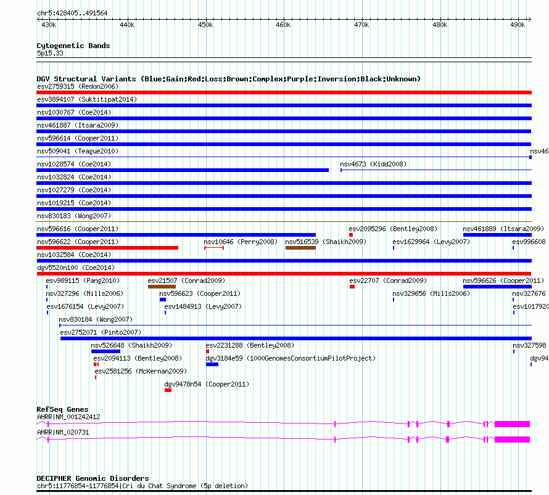
Task: Click the red nsv596622 (Cooper2011) loss bar
Action: pyautogui.click(x=107, y=248)
